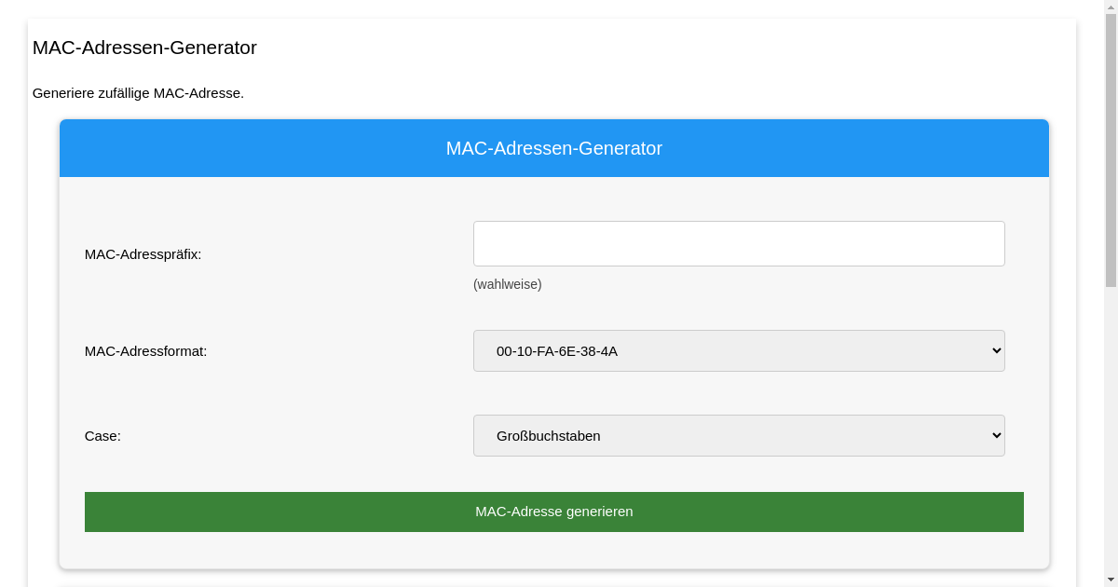Click the MAC-Adressformat field label

point(145,351)
